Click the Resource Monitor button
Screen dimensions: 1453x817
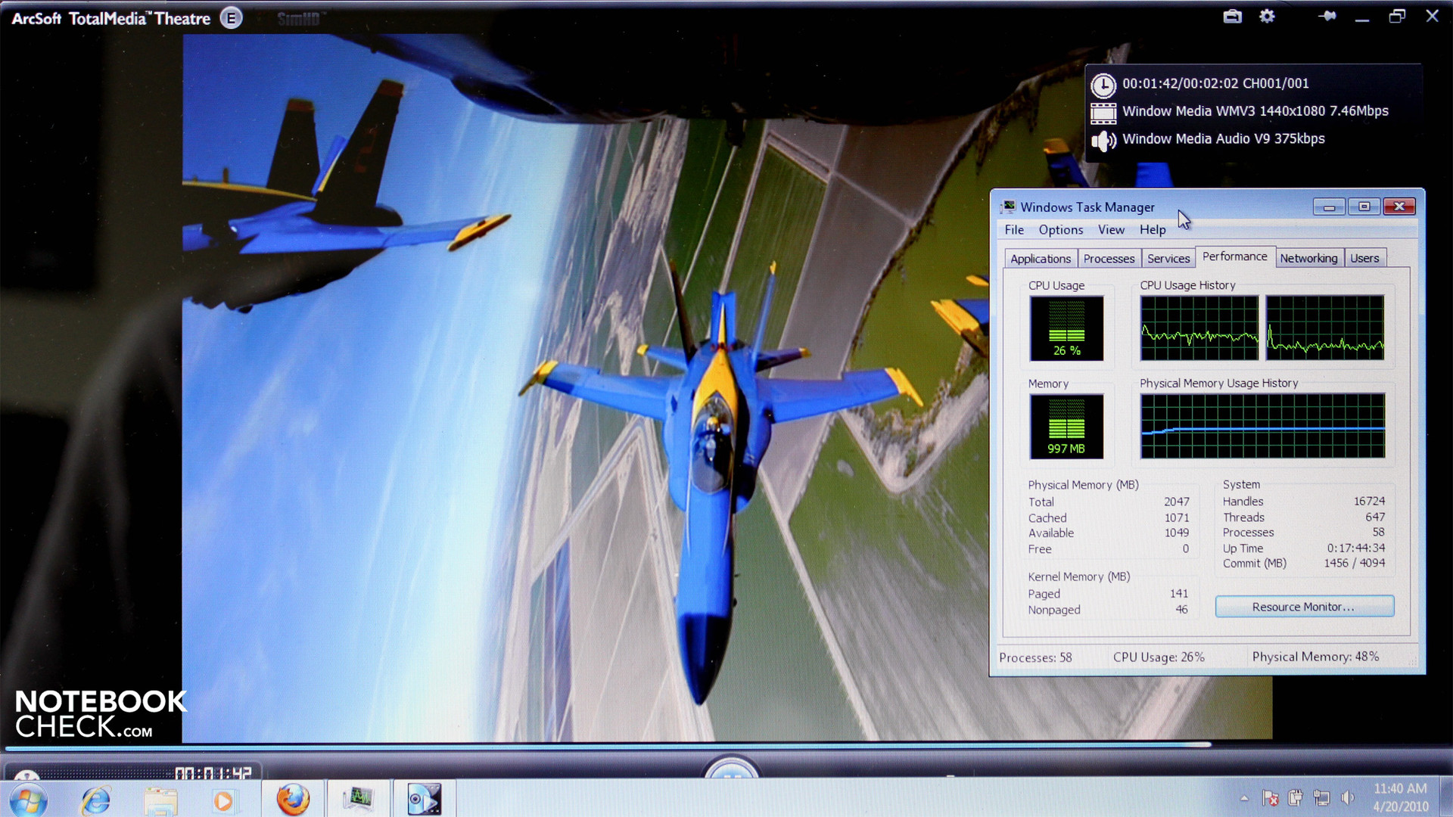click(x=1303, y=607)
